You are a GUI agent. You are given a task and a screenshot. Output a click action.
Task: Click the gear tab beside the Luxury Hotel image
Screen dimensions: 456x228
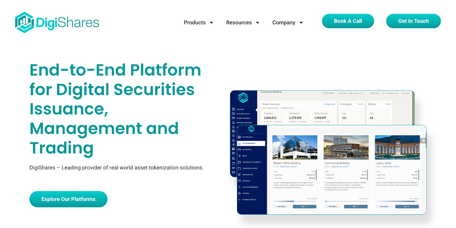coord(424,141)
